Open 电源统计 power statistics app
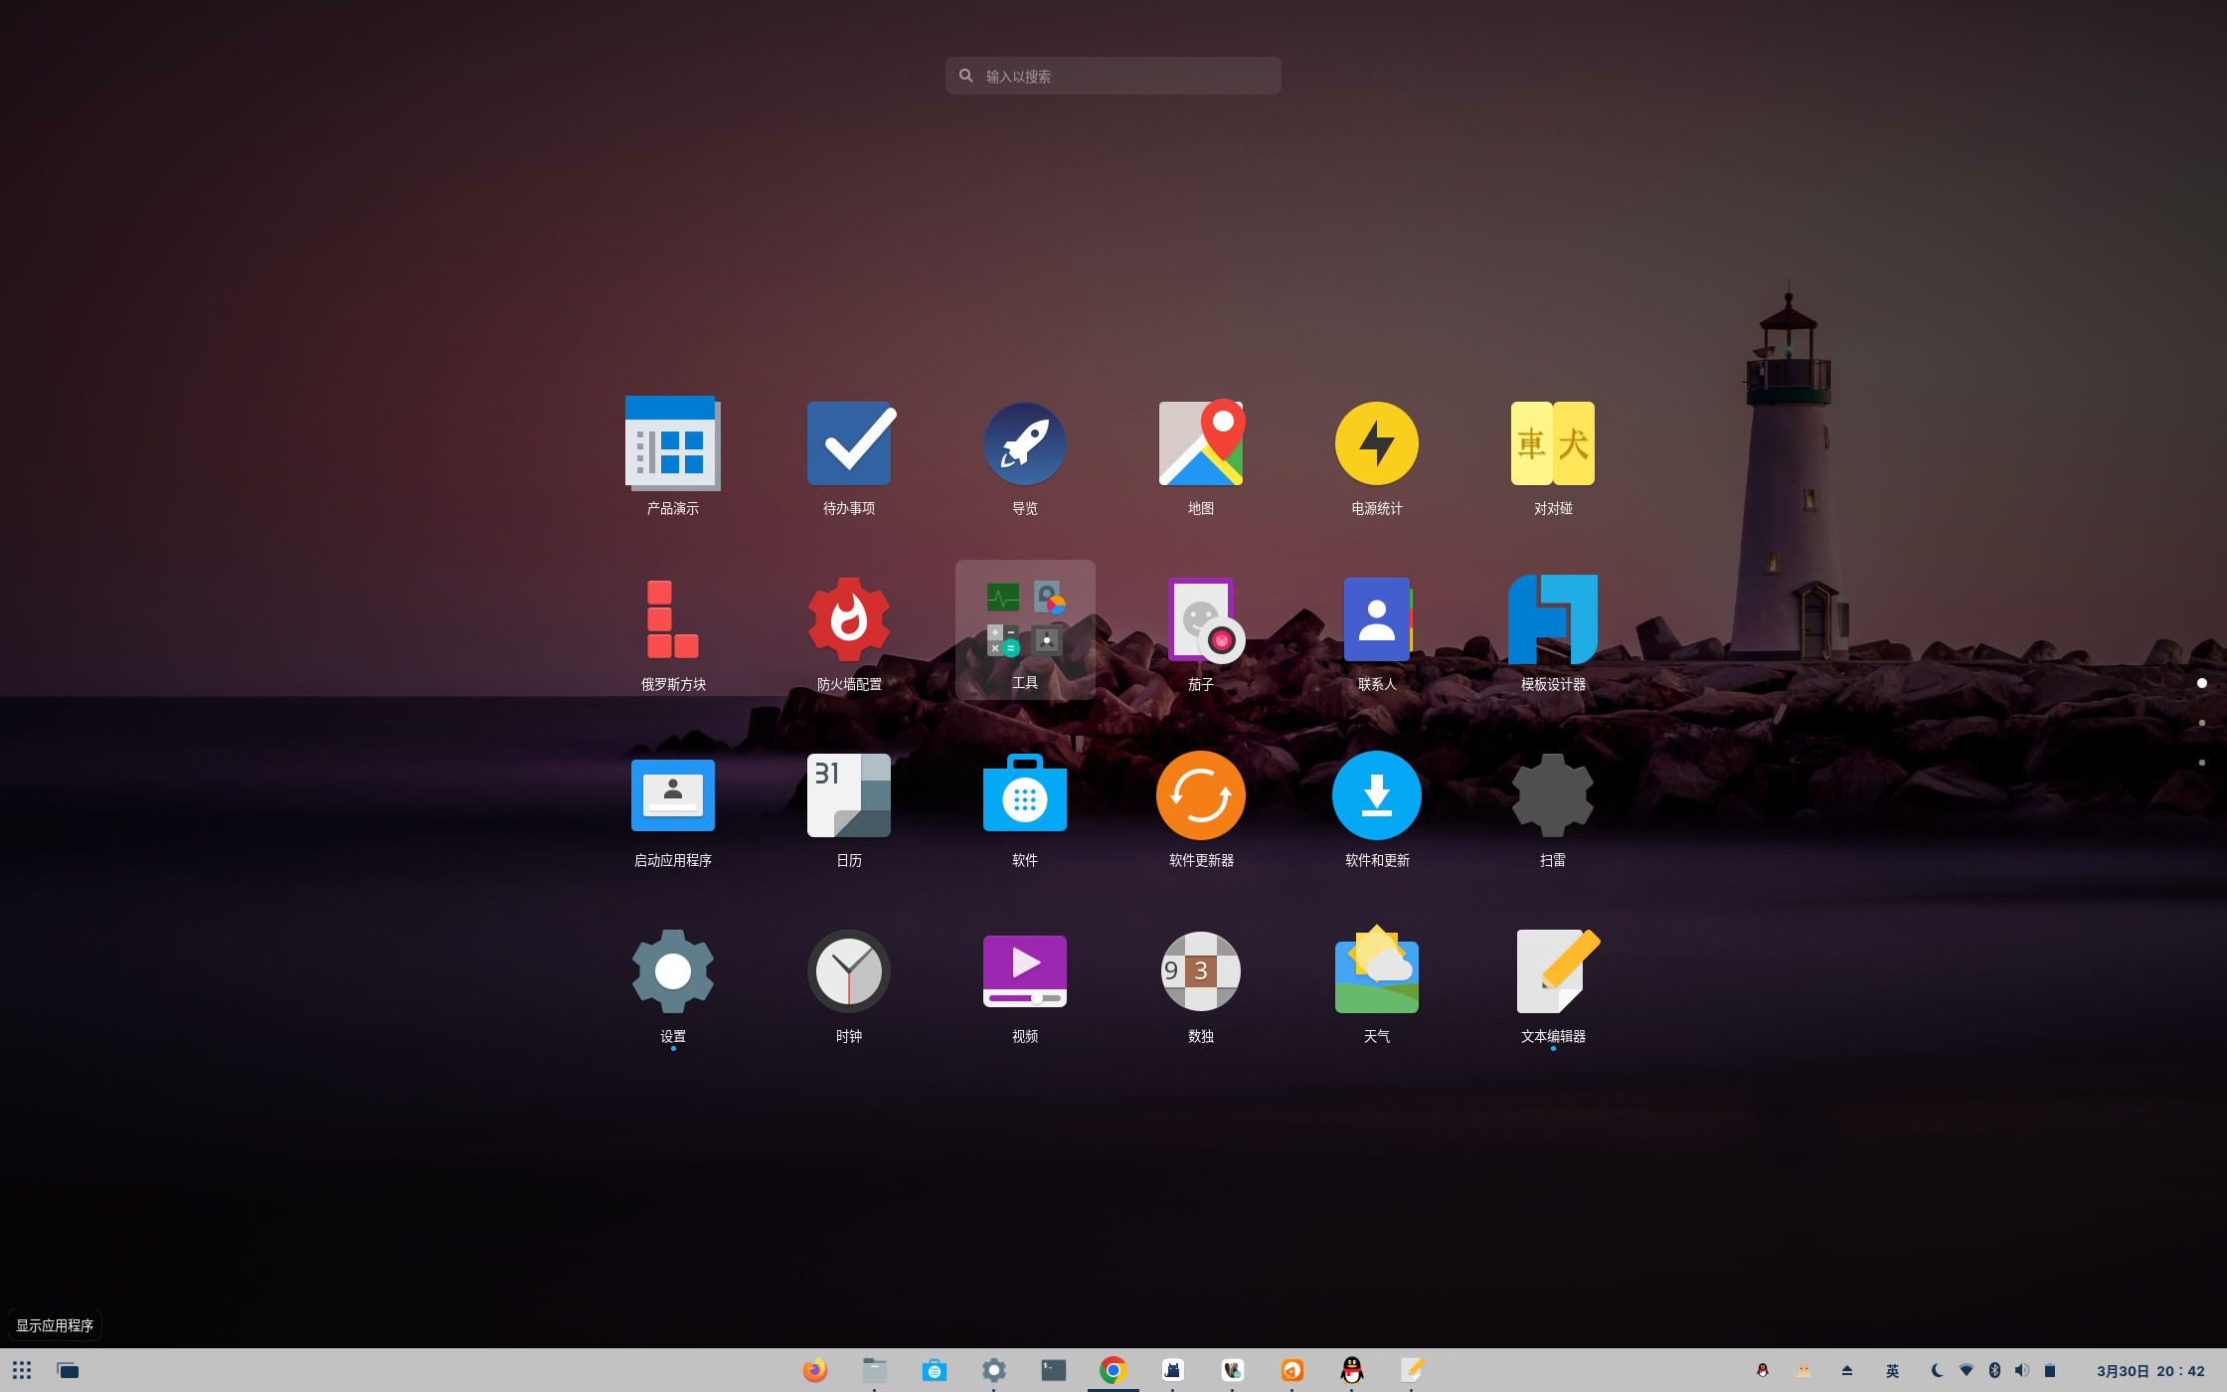This screenshot has width=2227, height=1392. (1376, 444)
